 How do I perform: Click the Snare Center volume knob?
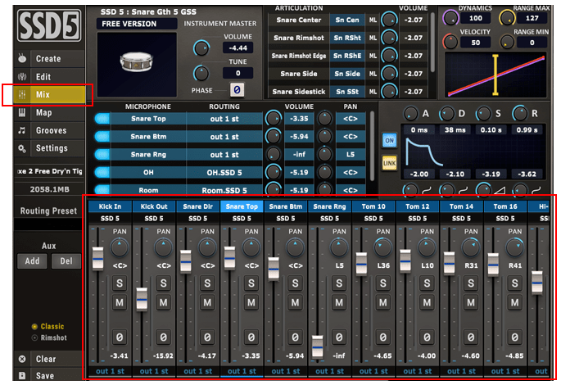tap(389, 20)
